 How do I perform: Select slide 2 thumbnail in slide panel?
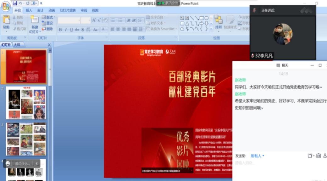26,103
